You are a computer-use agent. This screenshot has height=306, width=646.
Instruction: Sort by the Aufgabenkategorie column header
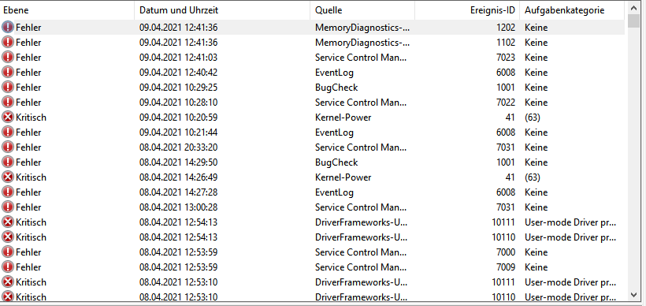(572, 10)
